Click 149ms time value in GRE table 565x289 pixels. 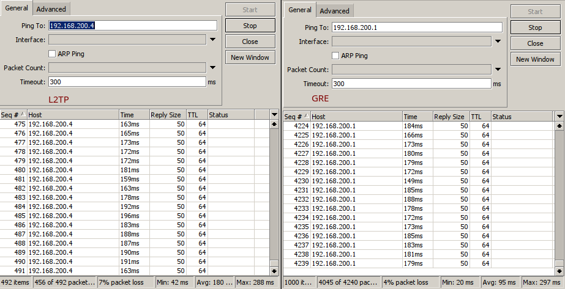(413, 181)
